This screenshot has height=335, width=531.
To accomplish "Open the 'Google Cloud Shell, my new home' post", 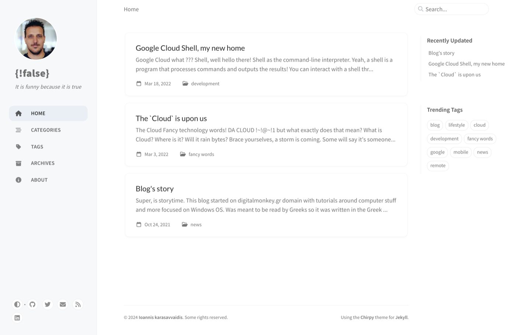I will (x=190, y=48).
